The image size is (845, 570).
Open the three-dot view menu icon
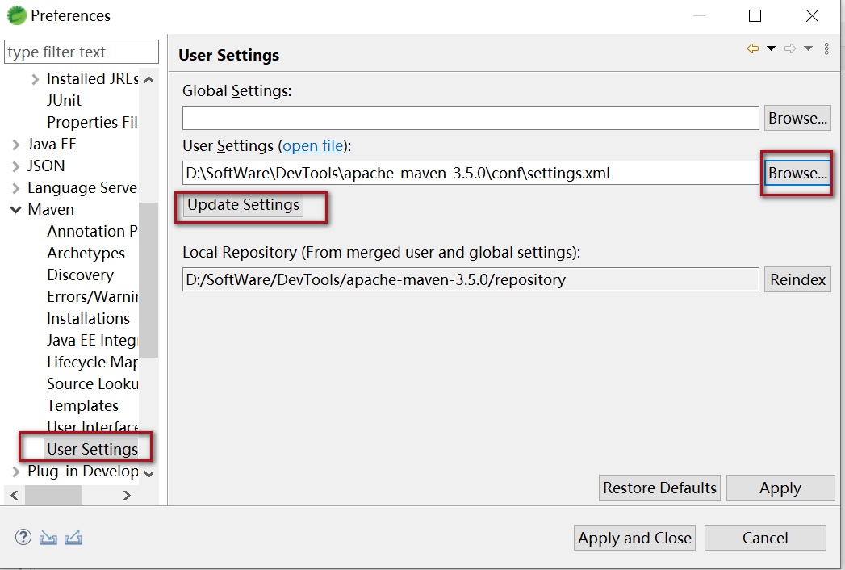(826, 49)
